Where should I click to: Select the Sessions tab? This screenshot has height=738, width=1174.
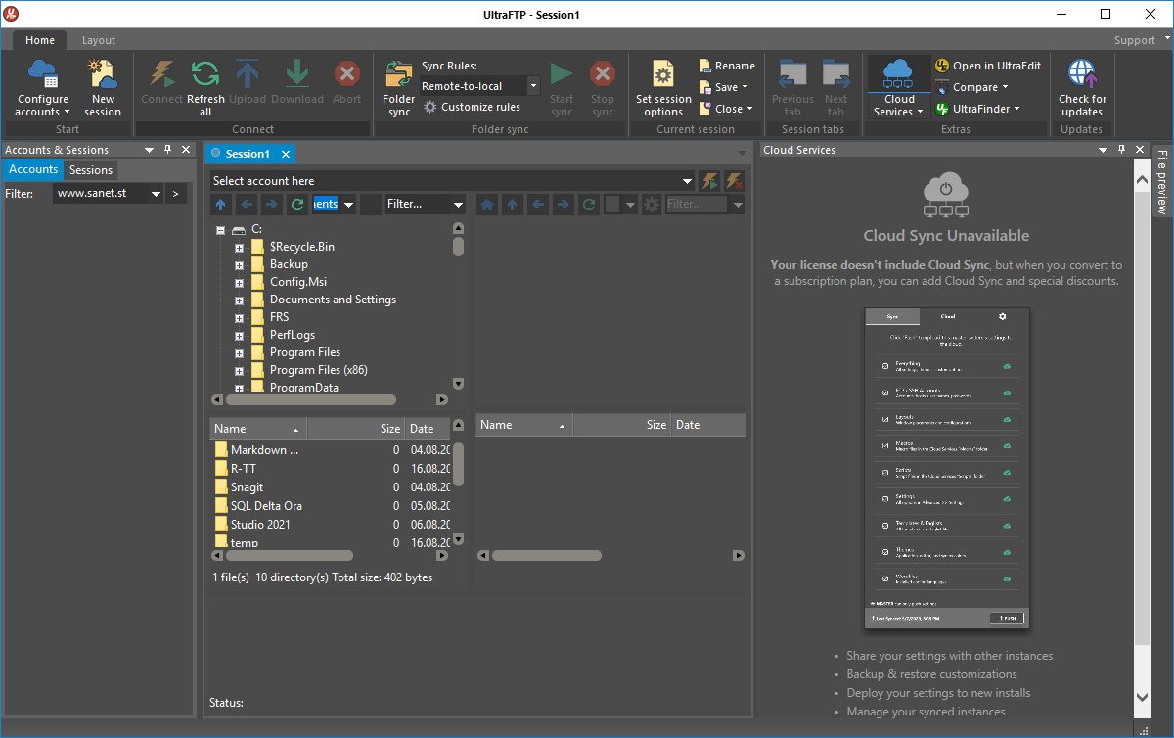pyautogui.click(x=91, y=169)
